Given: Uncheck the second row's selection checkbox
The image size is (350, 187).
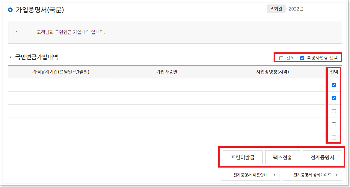Looking at the screenshot, I should pyautogui.click(x=334, y=98).
